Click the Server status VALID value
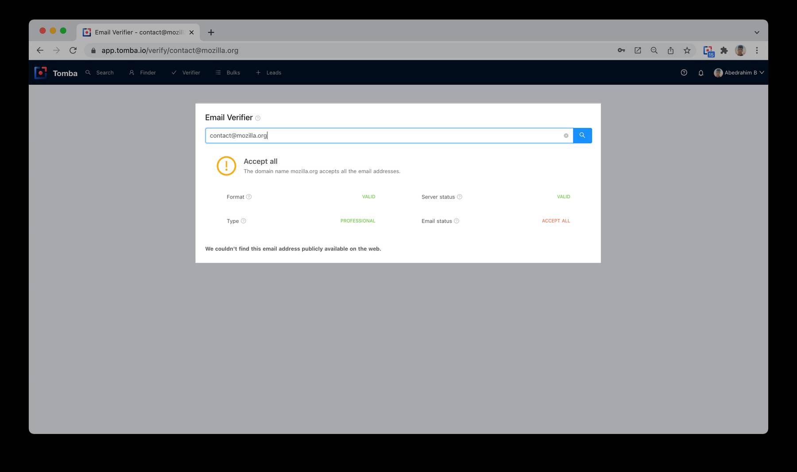Viewport: 797px width, 472px height. (564, 197)
